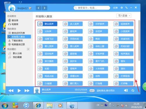The image size is (146, 109).
Task: Expand the 导入歌曲 dropdown
Action: coord(124,16)
